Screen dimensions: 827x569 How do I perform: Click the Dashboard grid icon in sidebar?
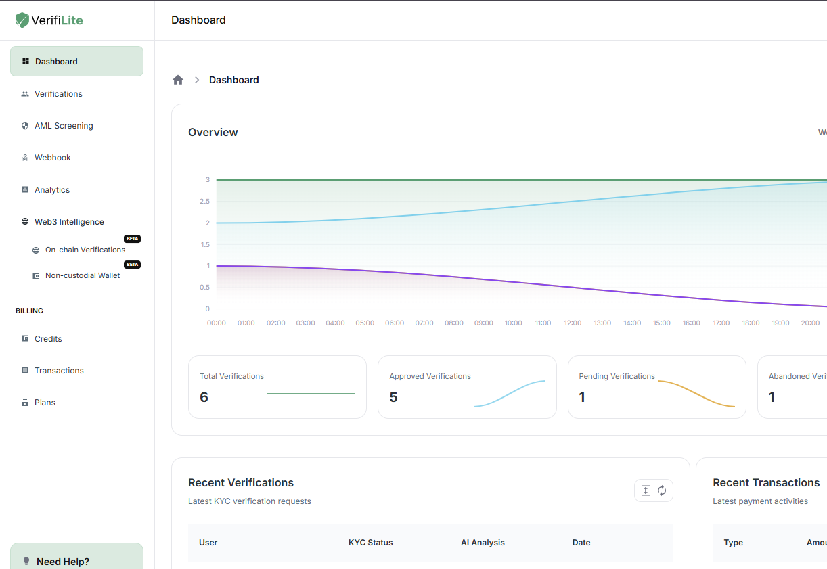(x=26, y=61)
